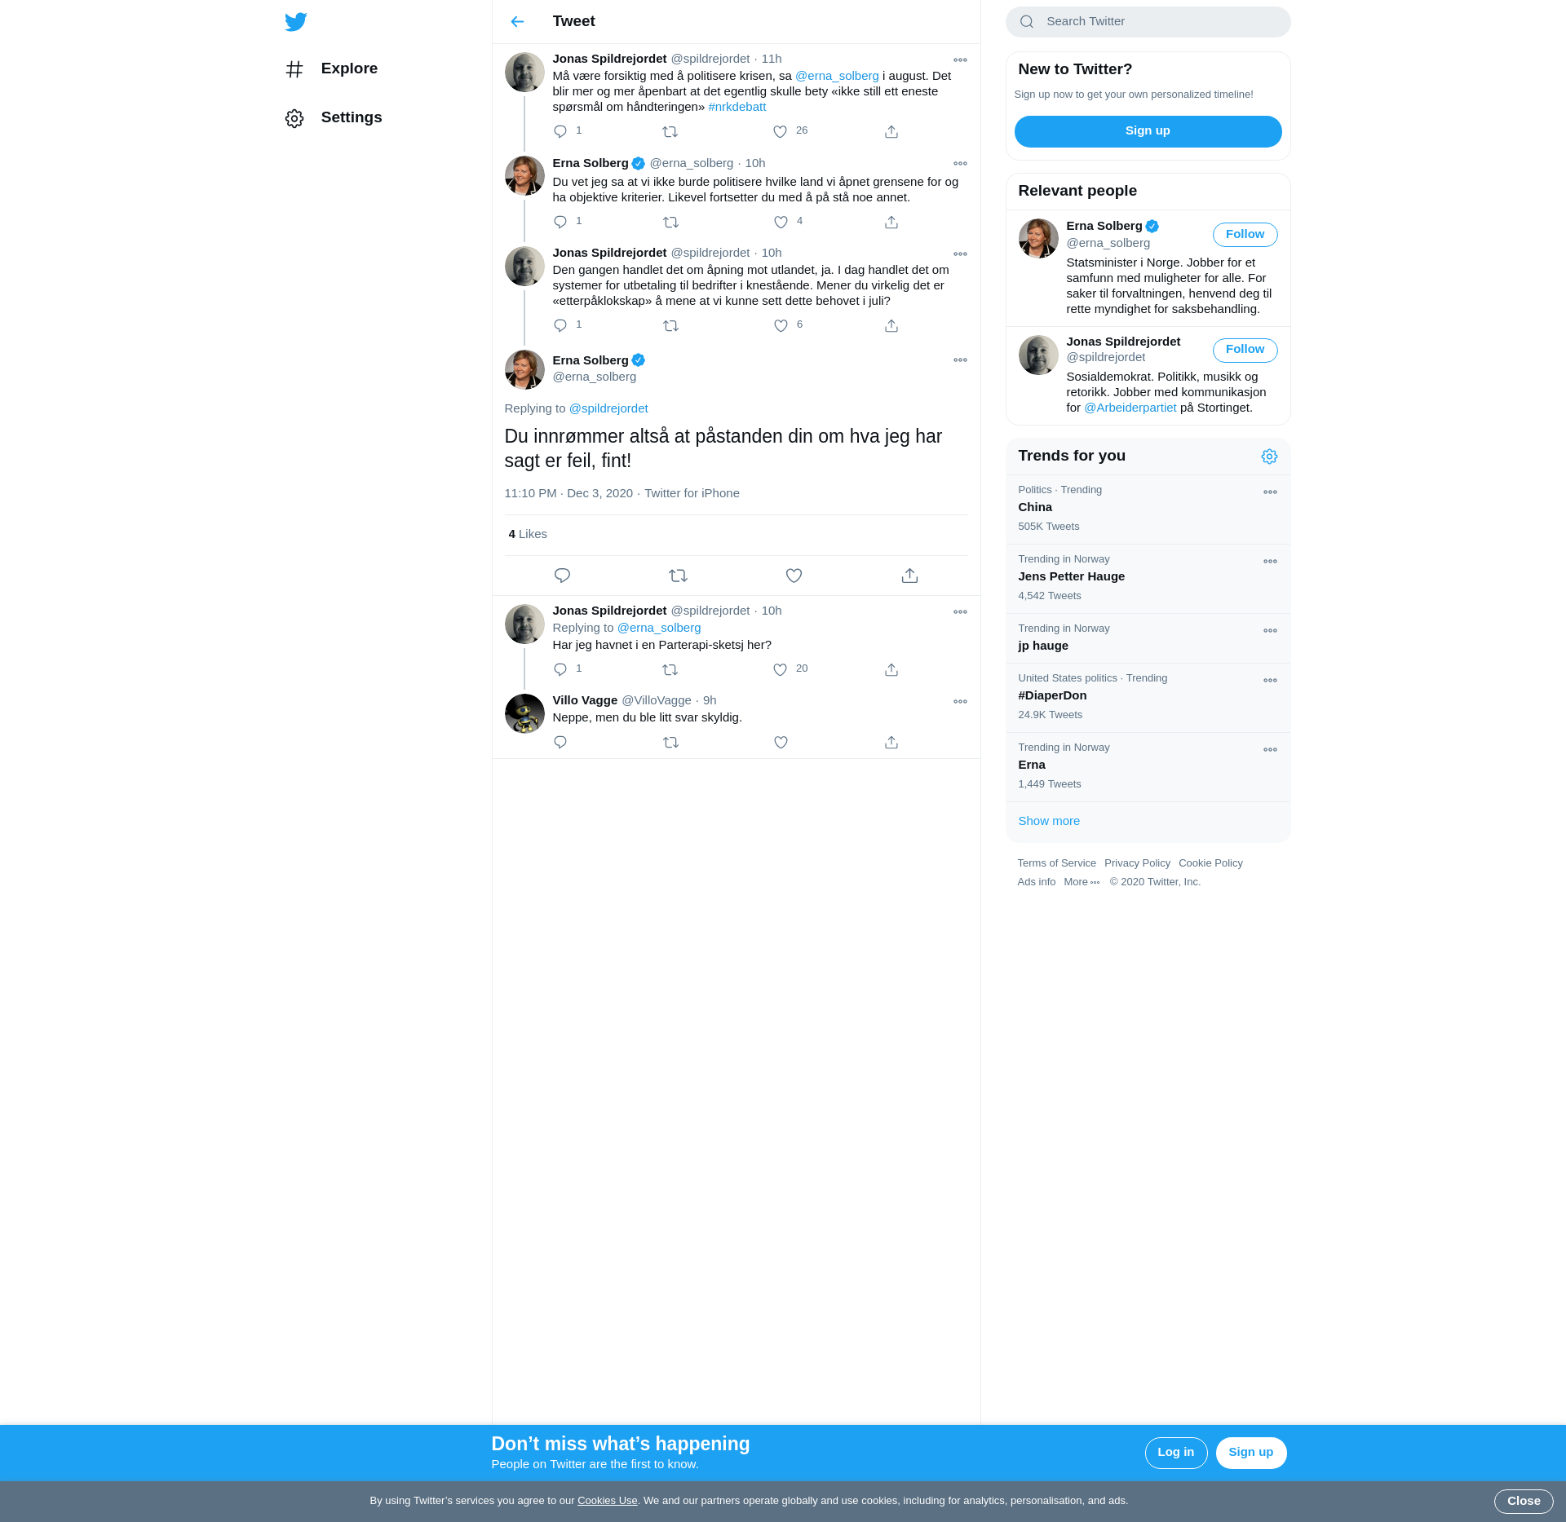The height and width of the screenshot is (1522, 1566).
Task: Open the Terms of Service link
Action: click(x=1056, y=863)
